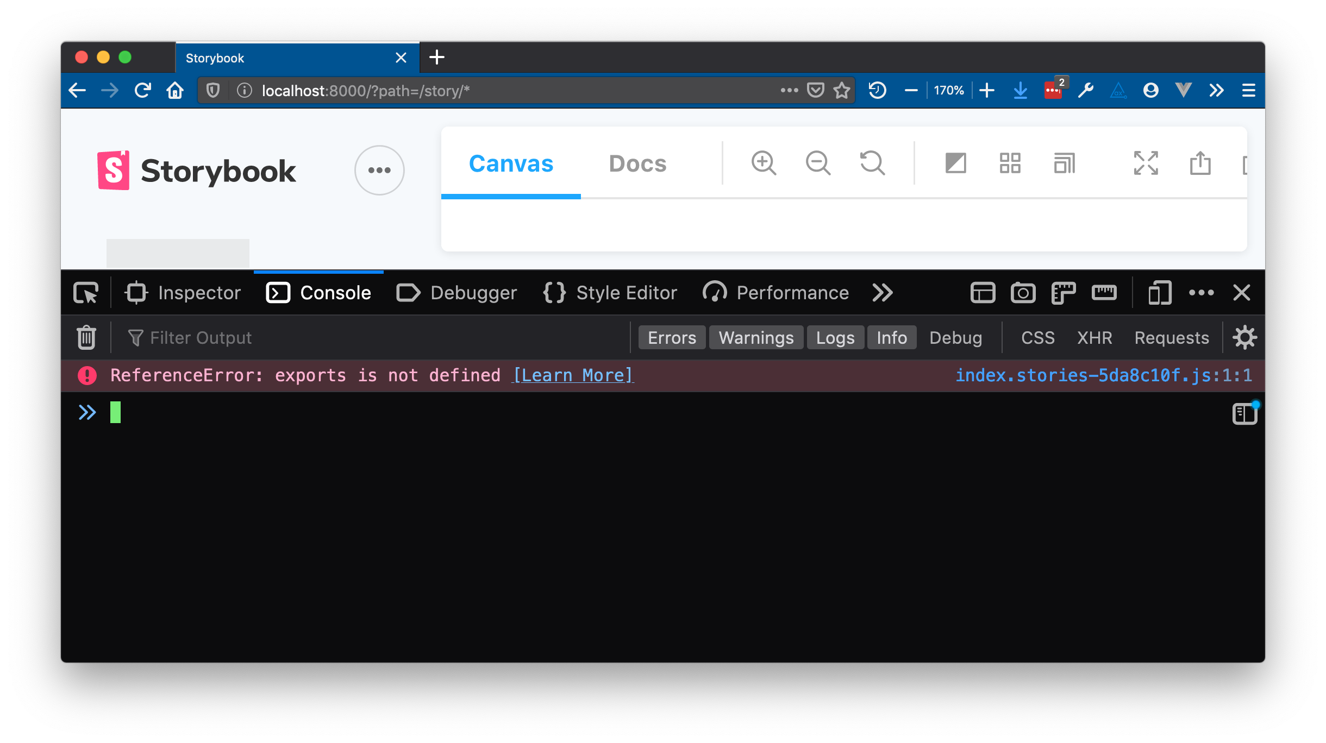Toggle Responsive Design Mode in DevTools
Screen dimensions: 1326x743
(x=1159, y=293)
